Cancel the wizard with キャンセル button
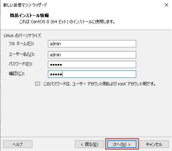This screenshot has height=151, width=172. tap(154, 144)
